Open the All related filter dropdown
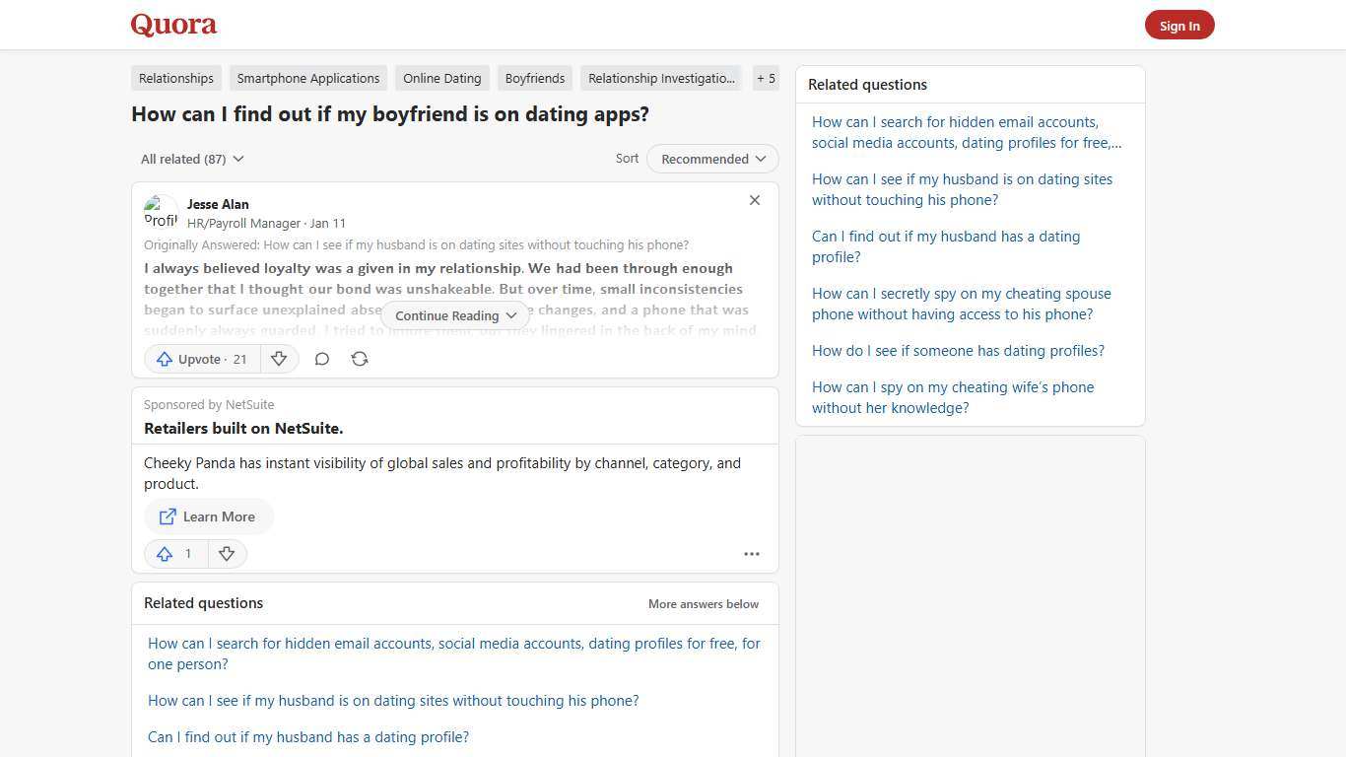 click(191, 159)
